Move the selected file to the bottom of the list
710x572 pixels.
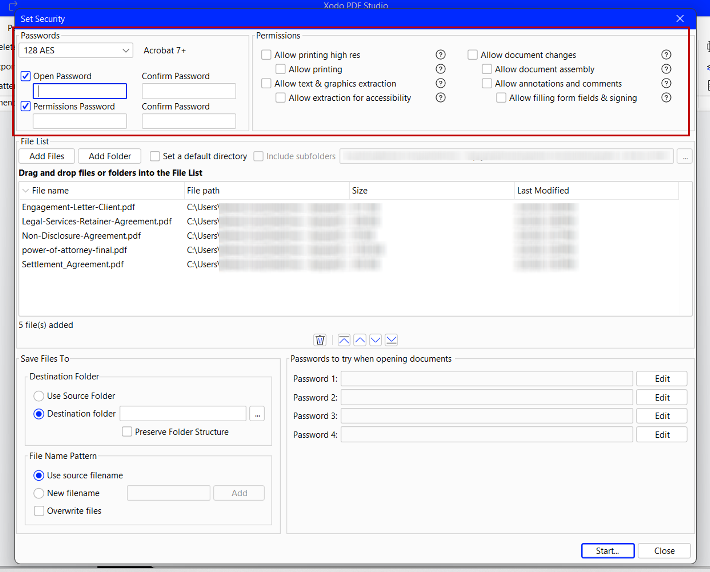pos(391,339)
